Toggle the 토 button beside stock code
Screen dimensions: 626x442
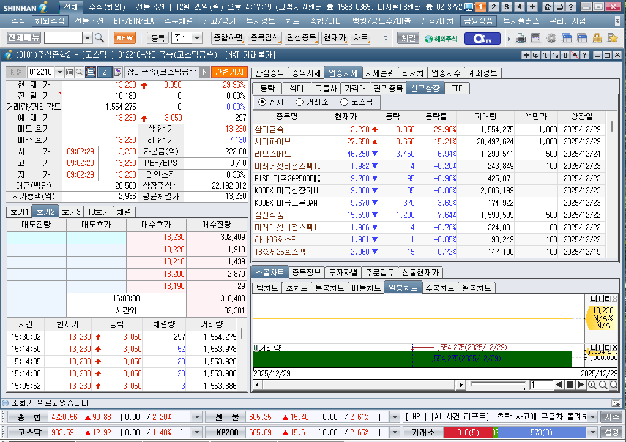[91, 72]
